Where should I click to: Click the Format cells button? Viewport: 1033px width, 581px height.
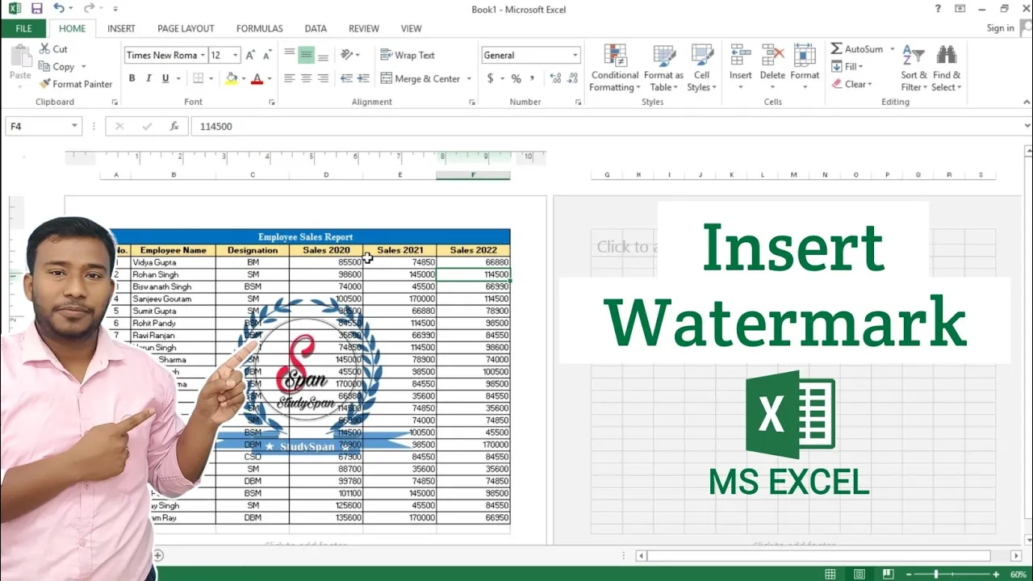tap(805, 68)
